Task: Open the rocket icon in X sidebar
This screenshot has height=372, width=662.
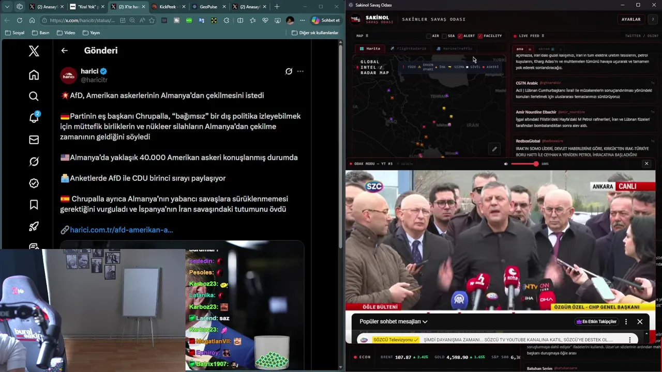Action: coord(34,226)
